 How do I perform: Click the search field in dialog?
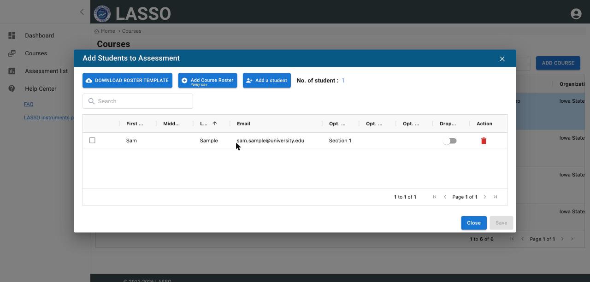(x=138, y=101)
